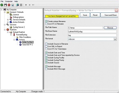Click the green checkmark confirm toolbar icon

2,5
